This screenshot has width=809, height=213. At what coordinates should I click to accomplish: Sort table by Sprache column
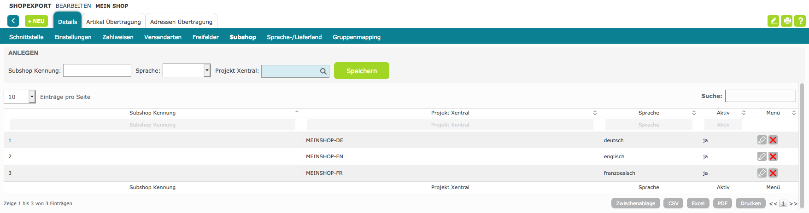point(649,113)
